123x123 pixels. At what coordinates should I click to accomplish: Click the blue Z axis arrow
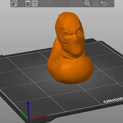tap(28, 110)
